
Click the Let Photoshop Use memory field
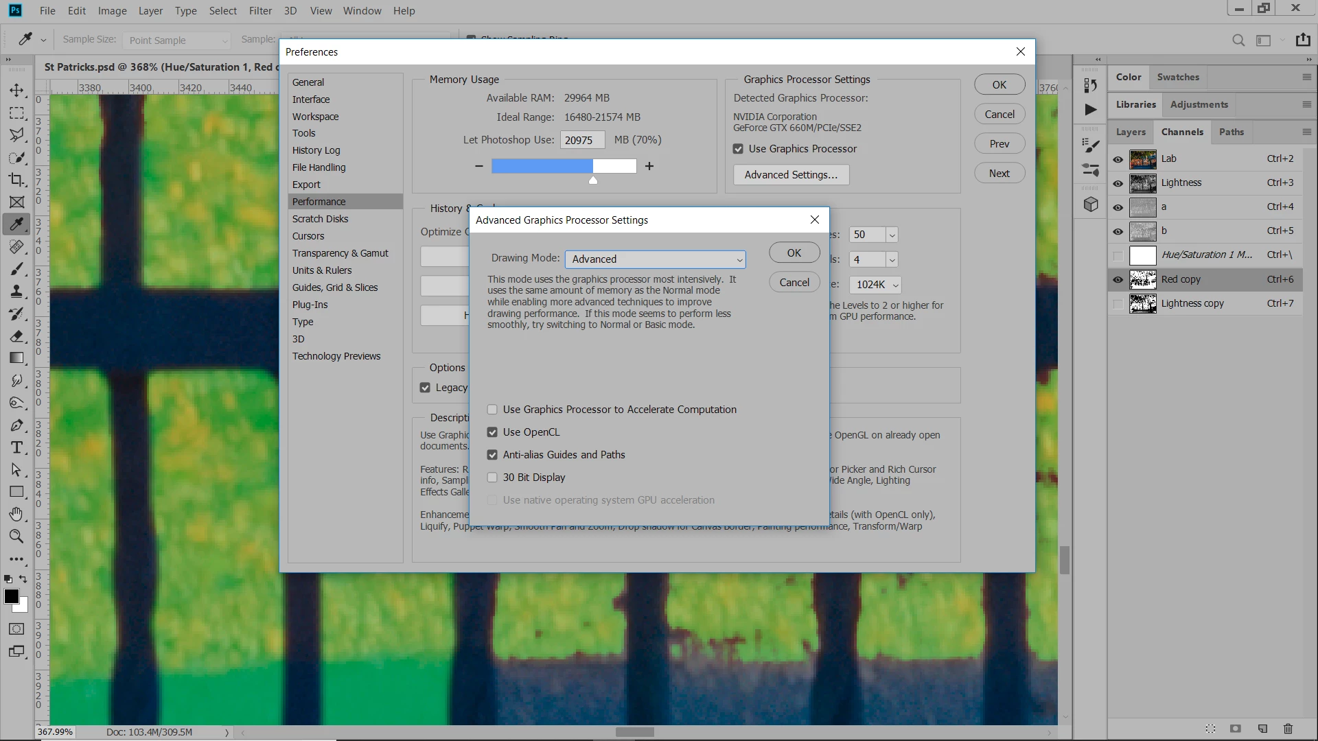pos(581,140)
